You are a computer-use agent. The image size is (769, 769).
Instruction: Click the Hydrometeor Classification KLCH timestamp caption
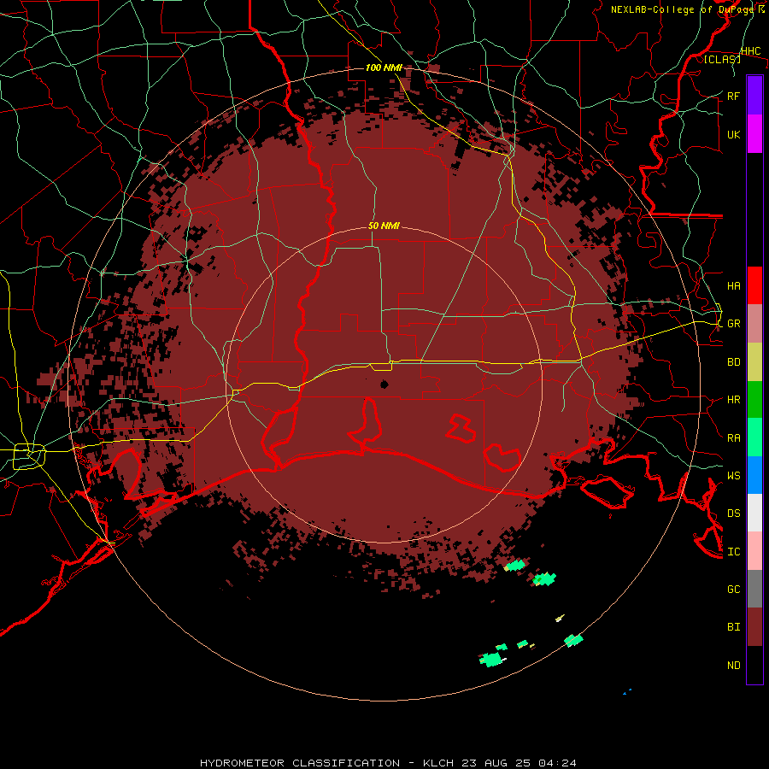point(388,763)
